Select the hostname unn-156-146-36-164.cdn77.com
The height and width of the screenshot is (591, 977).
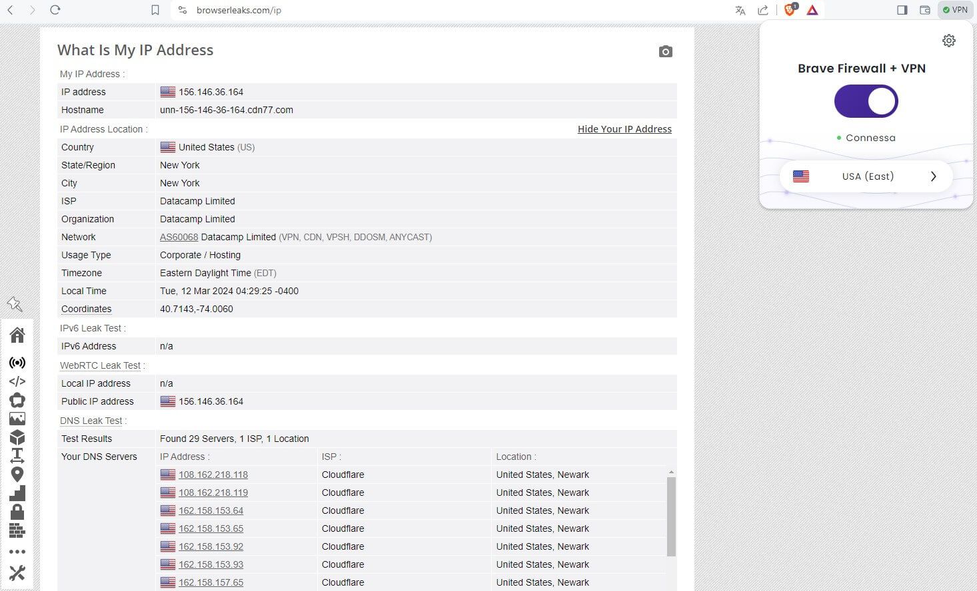(227, 110)
